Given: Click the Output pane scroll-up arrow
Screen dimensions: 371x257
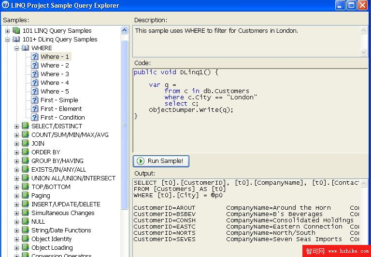Looking at the screenshot, I should coord(364,183).
